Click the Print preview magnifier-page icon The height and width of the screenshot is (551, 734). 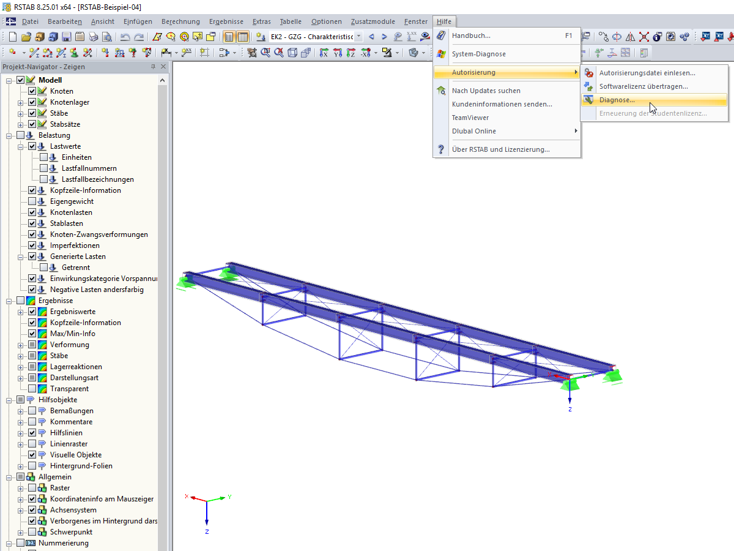(x=107, y=37)
